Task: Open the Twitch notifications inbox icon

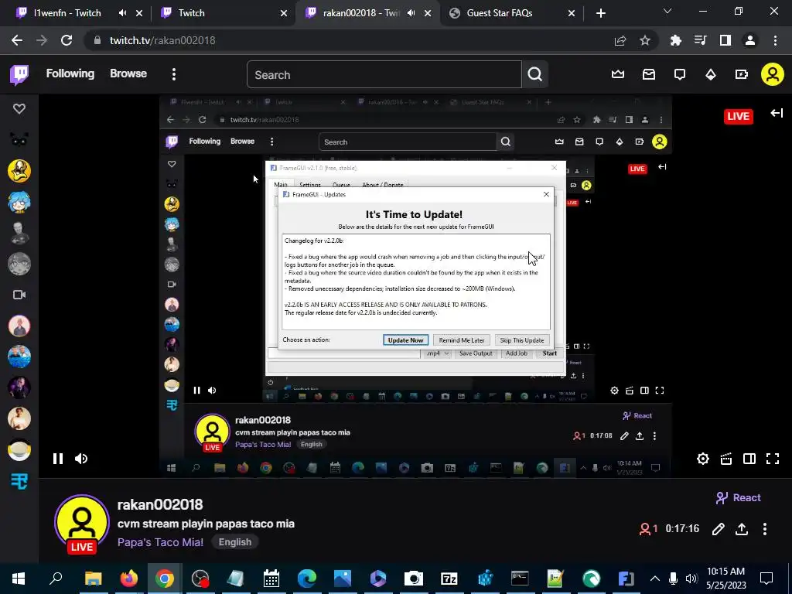Action: point(649,74)
